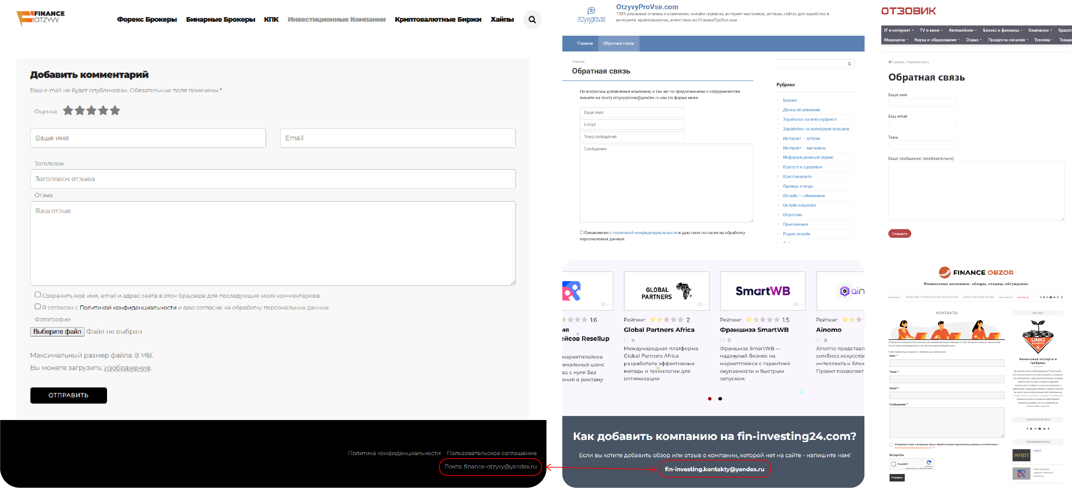This screenshot has height=488, width=1072.
Task: Select the fifth rating star in Оценка
Action: (115, 111)
